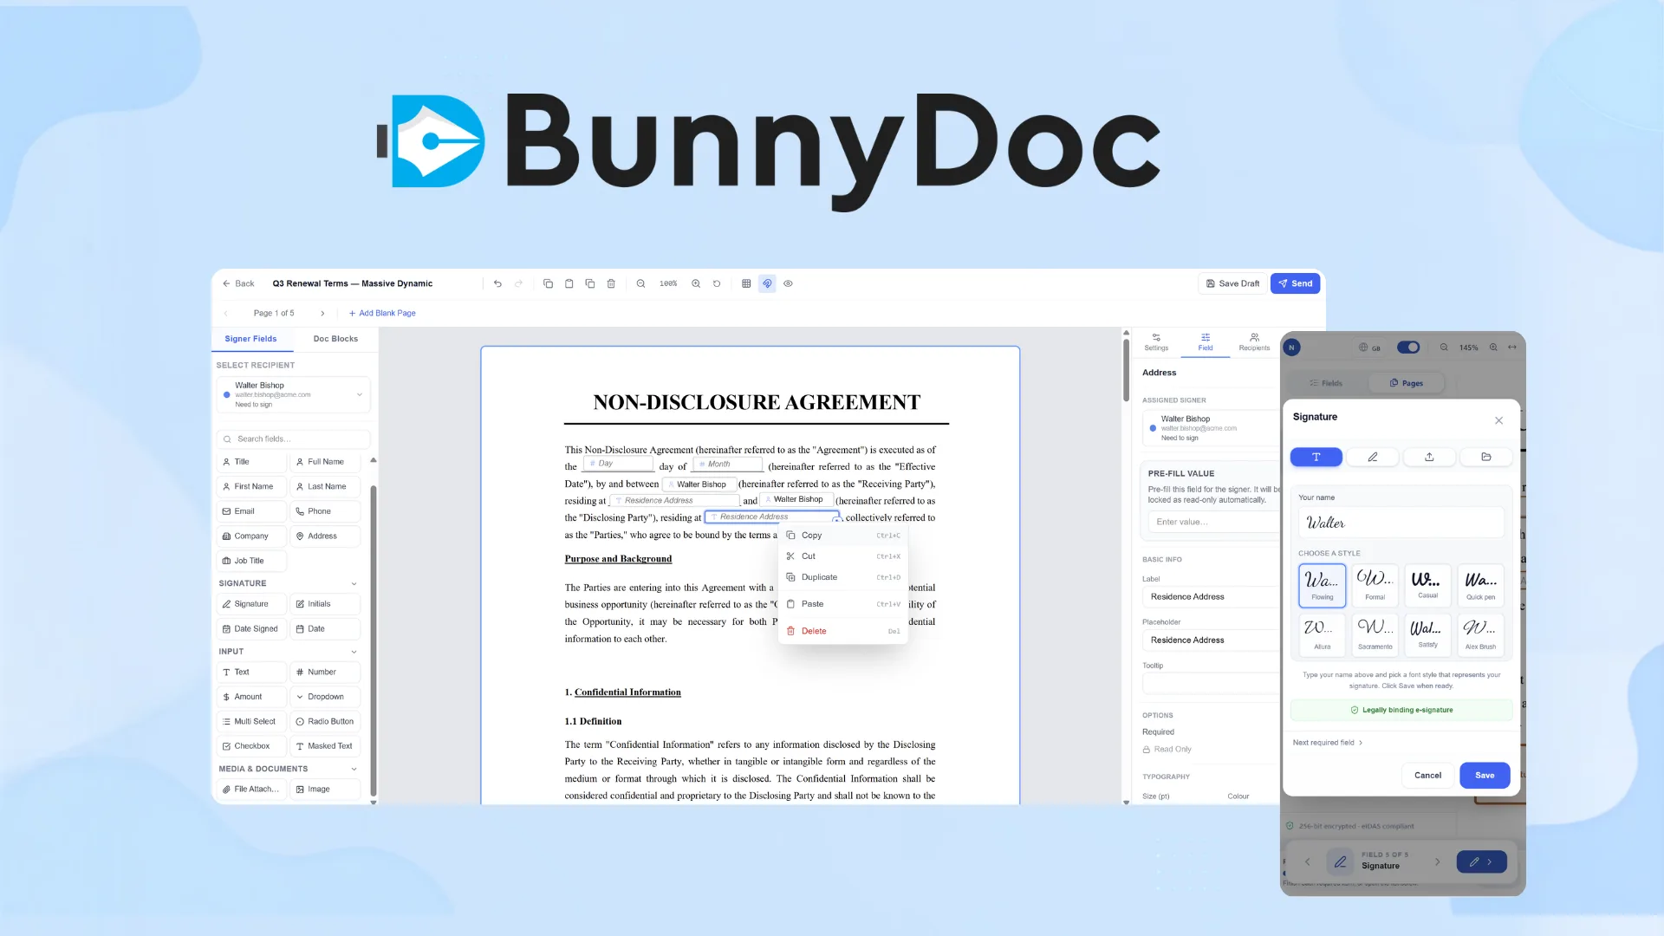Click Save in the Signature dialog
This screenshot has height=936, width=1664.
[x=1485, y=776]
